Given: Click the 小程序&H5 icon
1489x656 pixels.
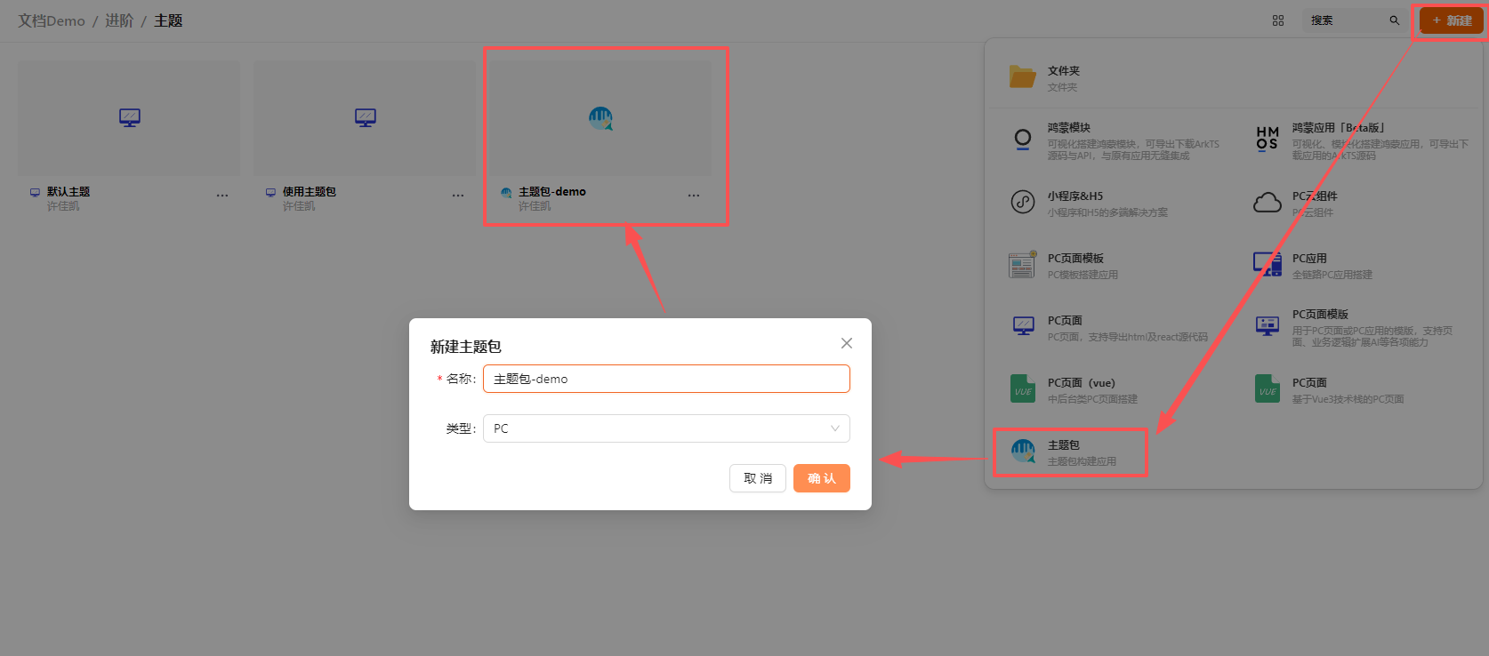Looking at the screenshot, I should (x=1022, y=202).
